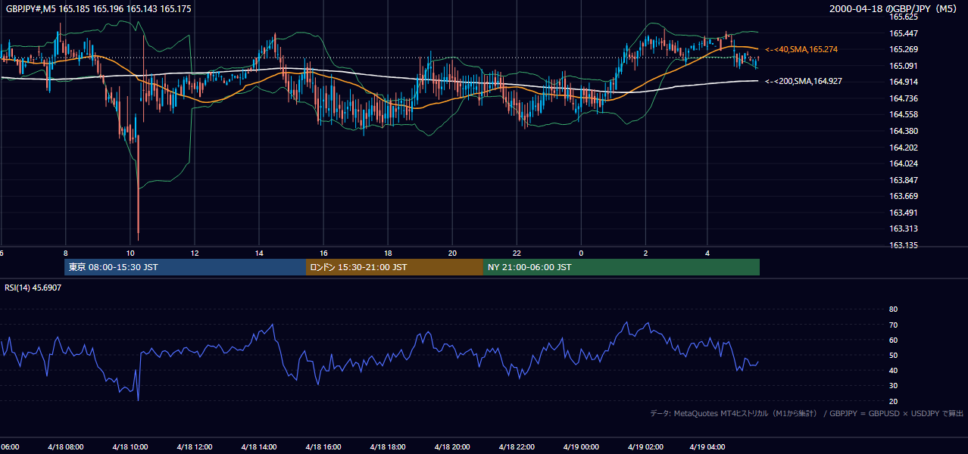
Task: Click hour label 16 below the price chart
Action: point(323,253)
